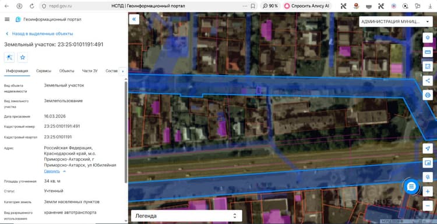Open the overview minimap button
The height and width of the screenshot is (224, 437).
(x=428, y=163)
